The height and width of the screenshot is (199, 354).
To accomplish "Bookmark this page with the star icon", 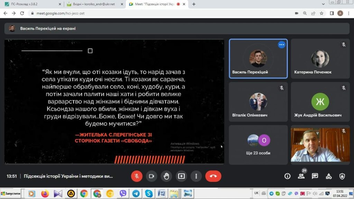I will (x=322, y=13).
